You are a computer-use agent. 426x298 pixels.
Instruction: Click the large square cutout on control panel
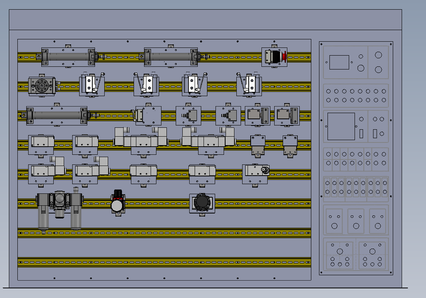pos(341,126)
